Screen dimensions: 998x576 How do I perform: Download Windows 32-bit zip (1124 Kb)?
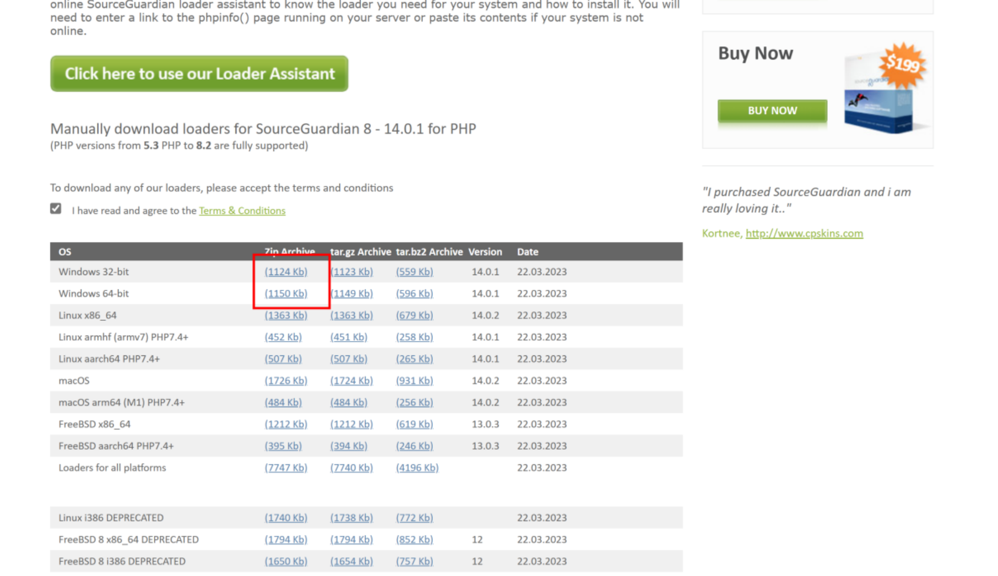(x=286, y=272)
